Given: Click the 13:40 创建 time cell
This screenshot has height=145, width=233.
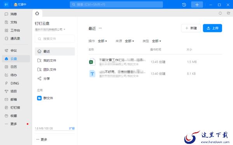Looking at the screenshot, I should tap(158, 74).
